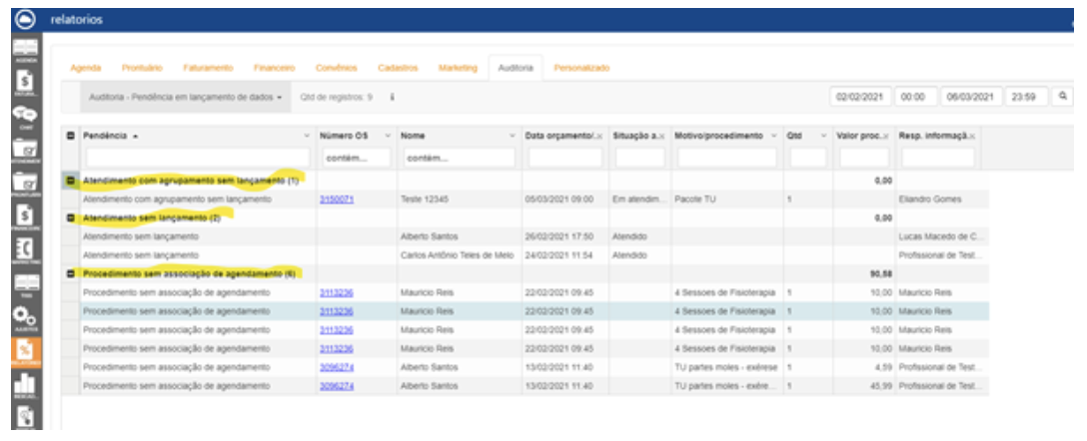1087x441 pixels.
Task: Open OS link 3096274 in 4,59 row
Action: pos(337,367)
